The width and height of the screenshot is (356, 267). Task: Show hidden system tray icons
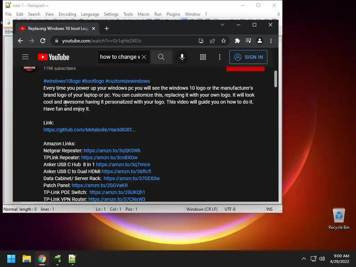pos(304,259)
